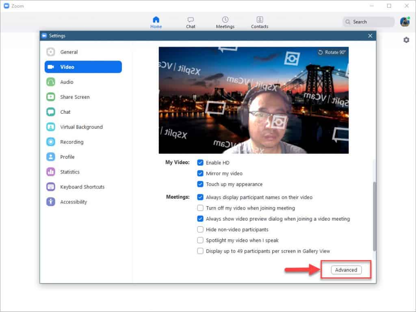Open the Chat tab in top navigation
416x312 pixels.
(x=191, y=19)
